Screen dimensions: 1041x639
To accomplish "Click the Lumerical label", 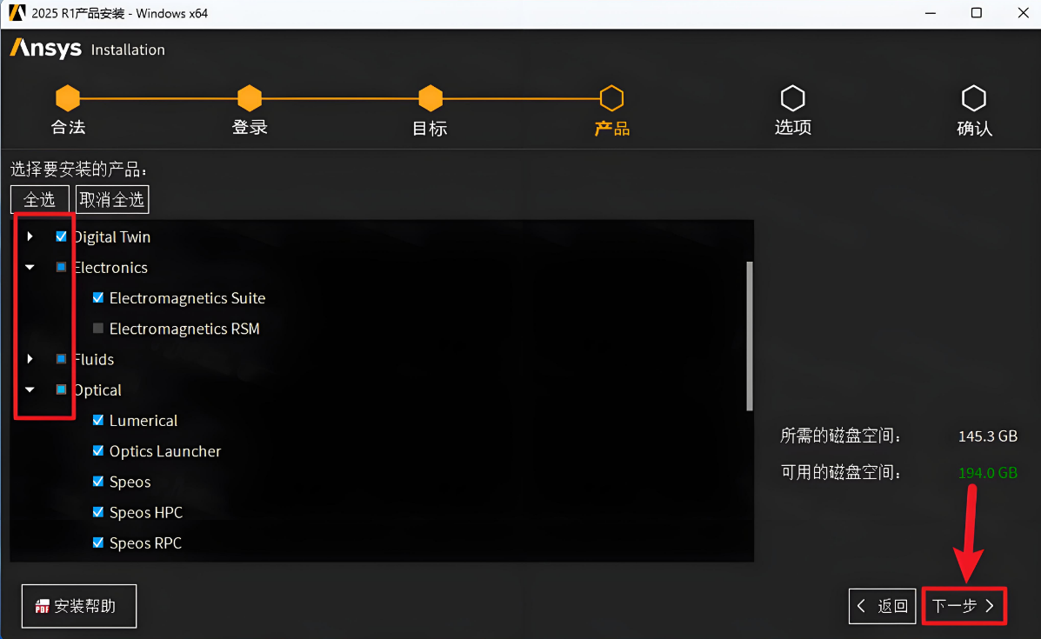I will (143, 420).
